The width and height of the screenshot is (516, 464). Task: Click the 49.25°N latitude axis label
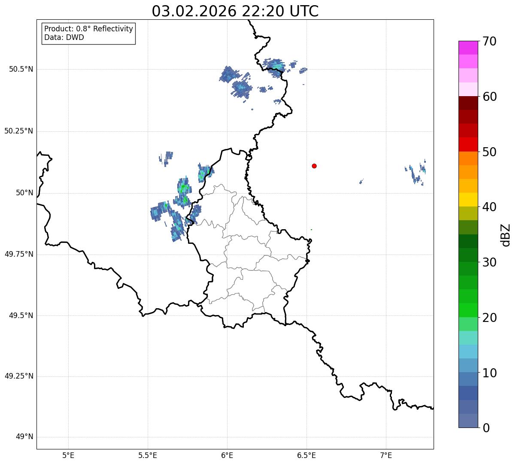19,376
